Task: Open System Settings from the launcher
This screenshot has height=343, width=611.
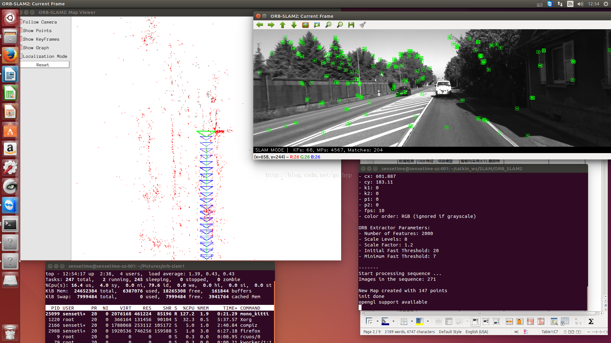Action: click(x=10, y=168)
